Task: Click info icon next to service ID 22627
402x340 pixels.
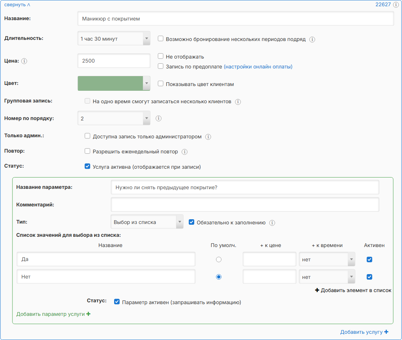Action: pyautogui.click(x=396, y=5)
